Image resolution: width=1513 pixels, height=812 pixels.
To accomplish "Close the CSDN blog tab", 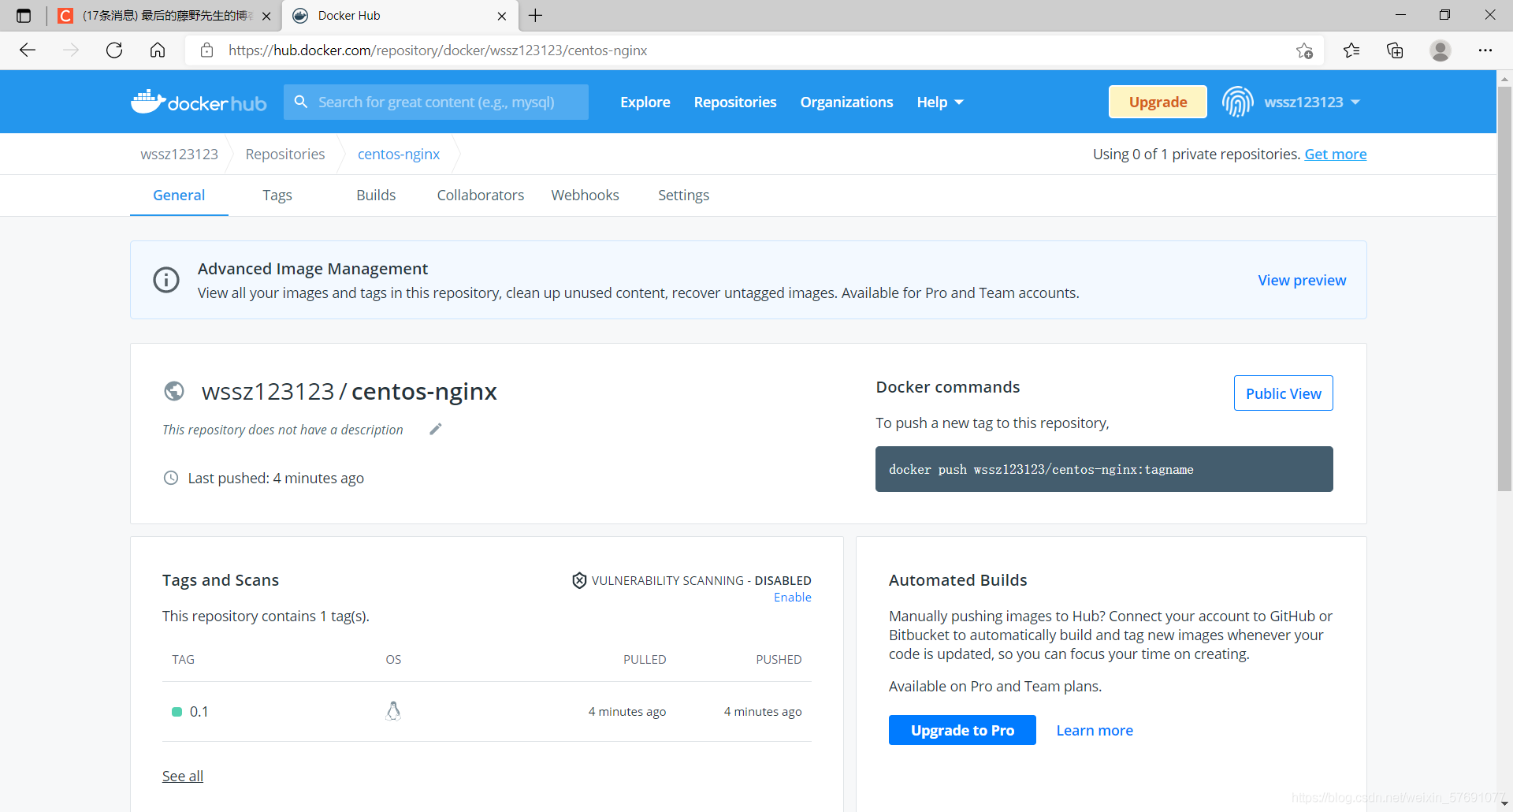I will point(266,16).
